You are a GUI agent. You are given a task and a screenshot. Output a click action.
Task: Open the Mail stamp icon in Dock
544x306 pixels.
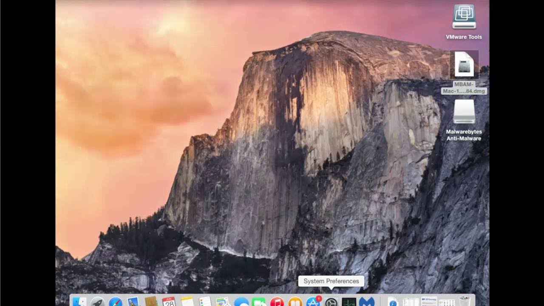[x=133, y=301]
